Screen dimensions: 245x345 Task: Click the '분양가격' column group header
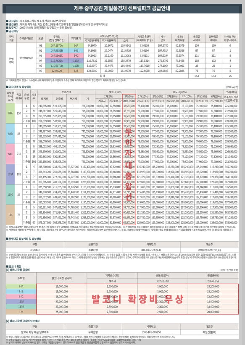tap(66, 92)
